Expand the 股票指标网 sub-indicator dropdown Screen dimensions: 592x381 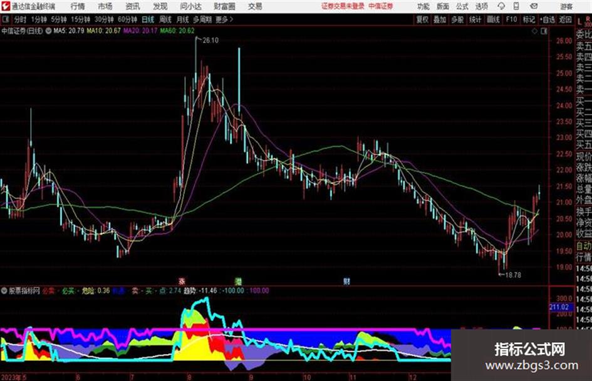[x=4, y=291]
